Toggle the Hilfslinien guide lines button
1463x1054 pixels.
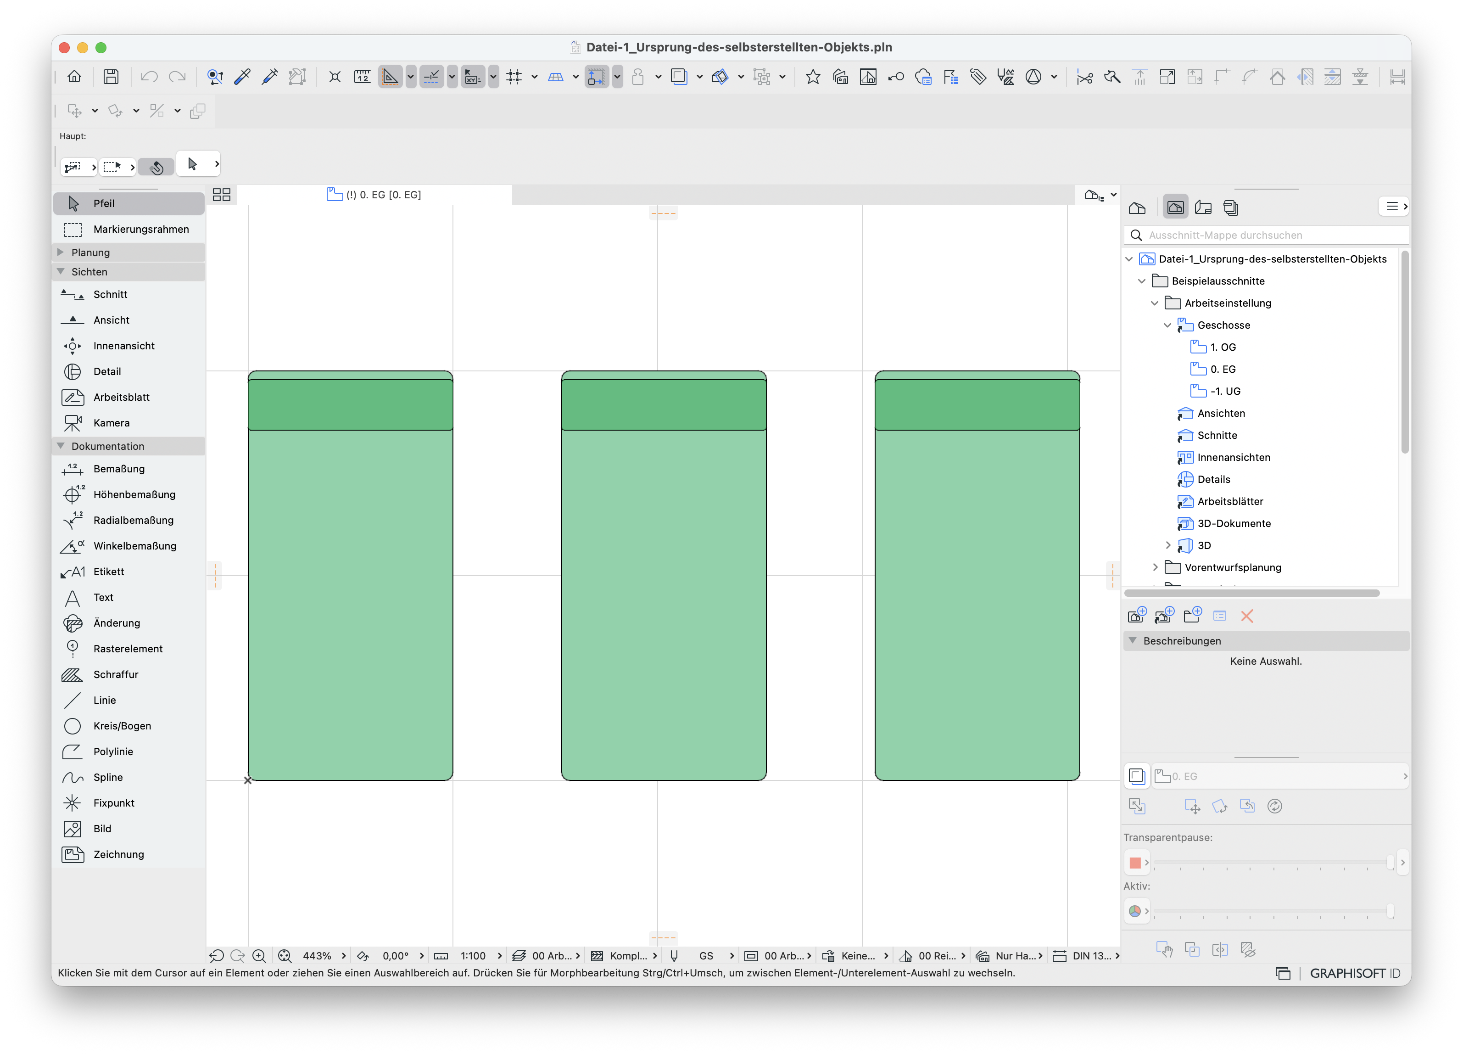[x=391, y=77]
